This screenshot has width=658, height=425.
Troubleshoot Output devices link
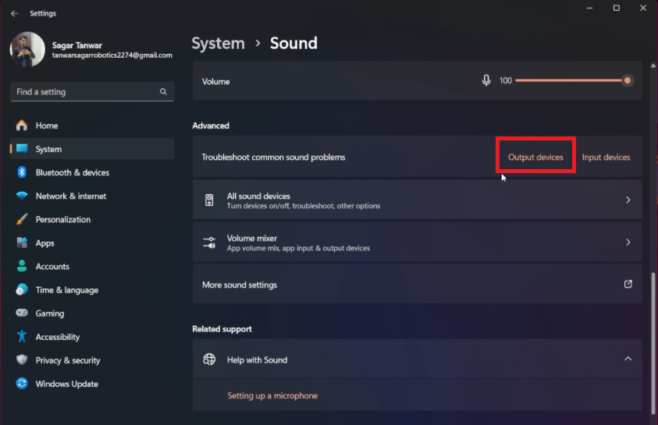point(535,158)
